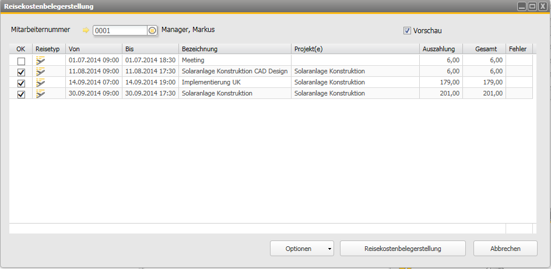
Task: Select the Implementierung UK description cell
Action: 235,83
